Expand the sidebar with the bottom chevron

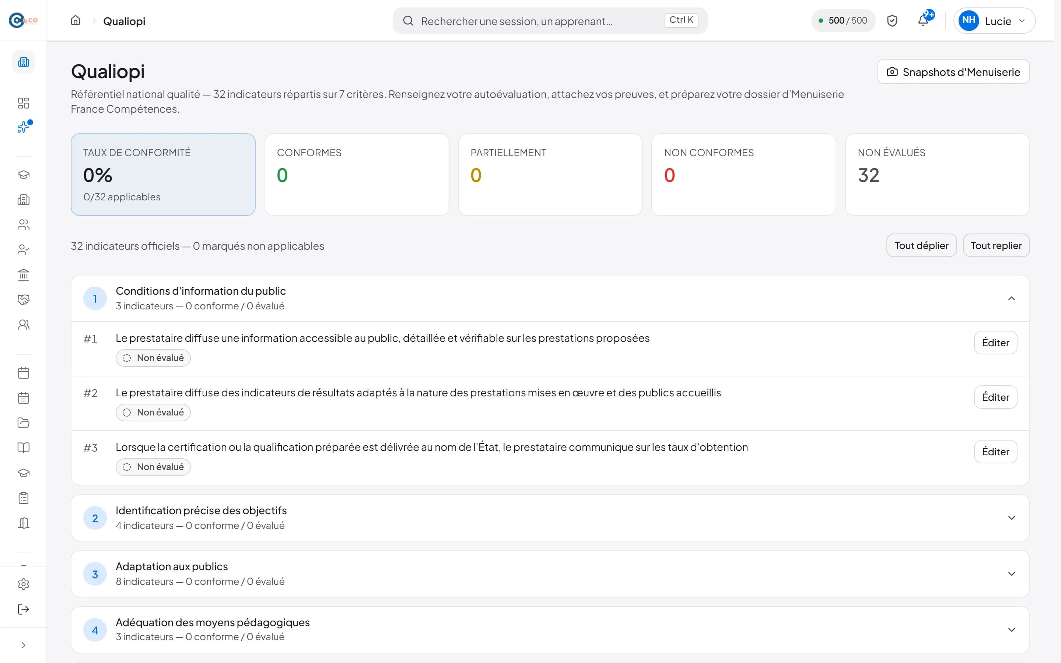(x=24, y=645)
